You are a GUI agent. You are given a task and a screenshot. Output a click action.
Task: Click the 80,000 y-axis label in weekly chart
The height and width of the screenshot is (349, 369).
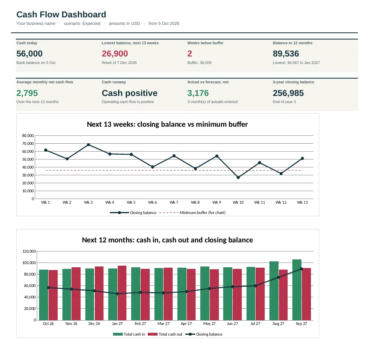(28, 136)
